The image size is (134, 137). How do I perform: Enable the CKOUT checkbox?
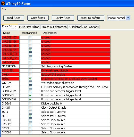click(x=30, y=108)
